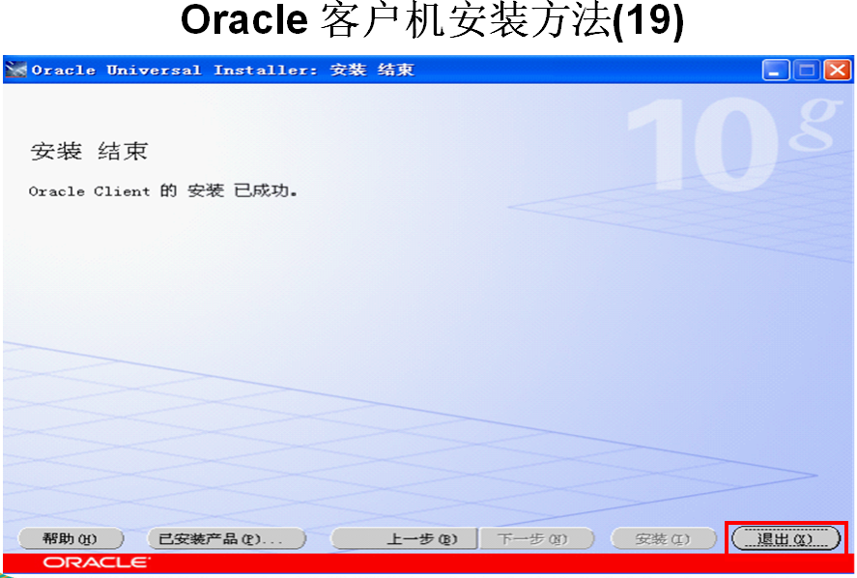Minimize the Oracle Universal Installer window

tap(776, 70)
